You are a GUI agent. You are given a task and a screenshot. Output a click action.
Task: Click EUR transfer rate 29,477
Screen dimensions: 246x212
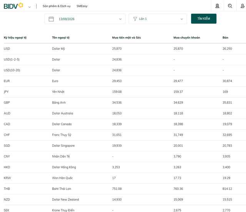178,81
